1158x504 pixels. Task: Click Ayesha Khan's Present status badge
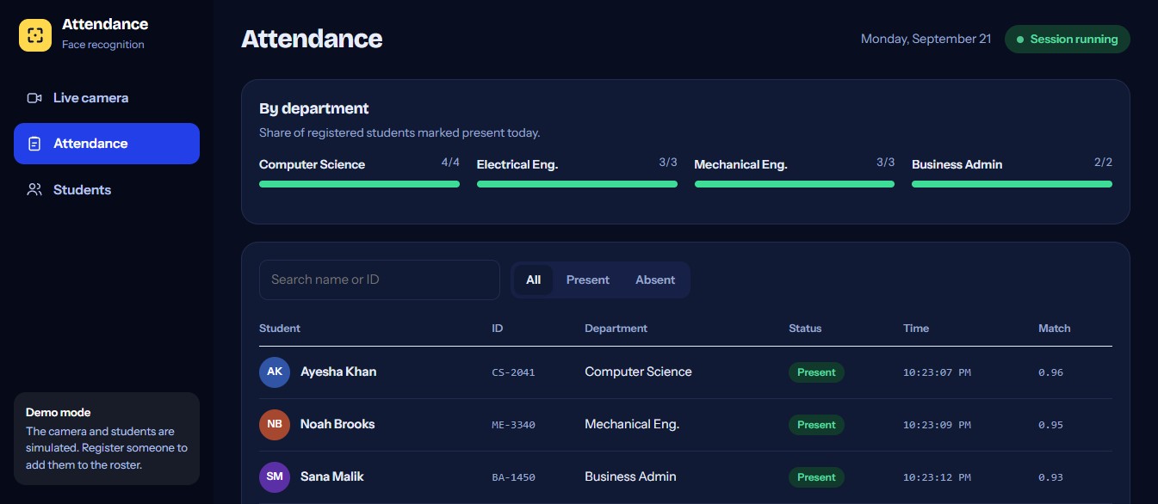tap(816, 372)
